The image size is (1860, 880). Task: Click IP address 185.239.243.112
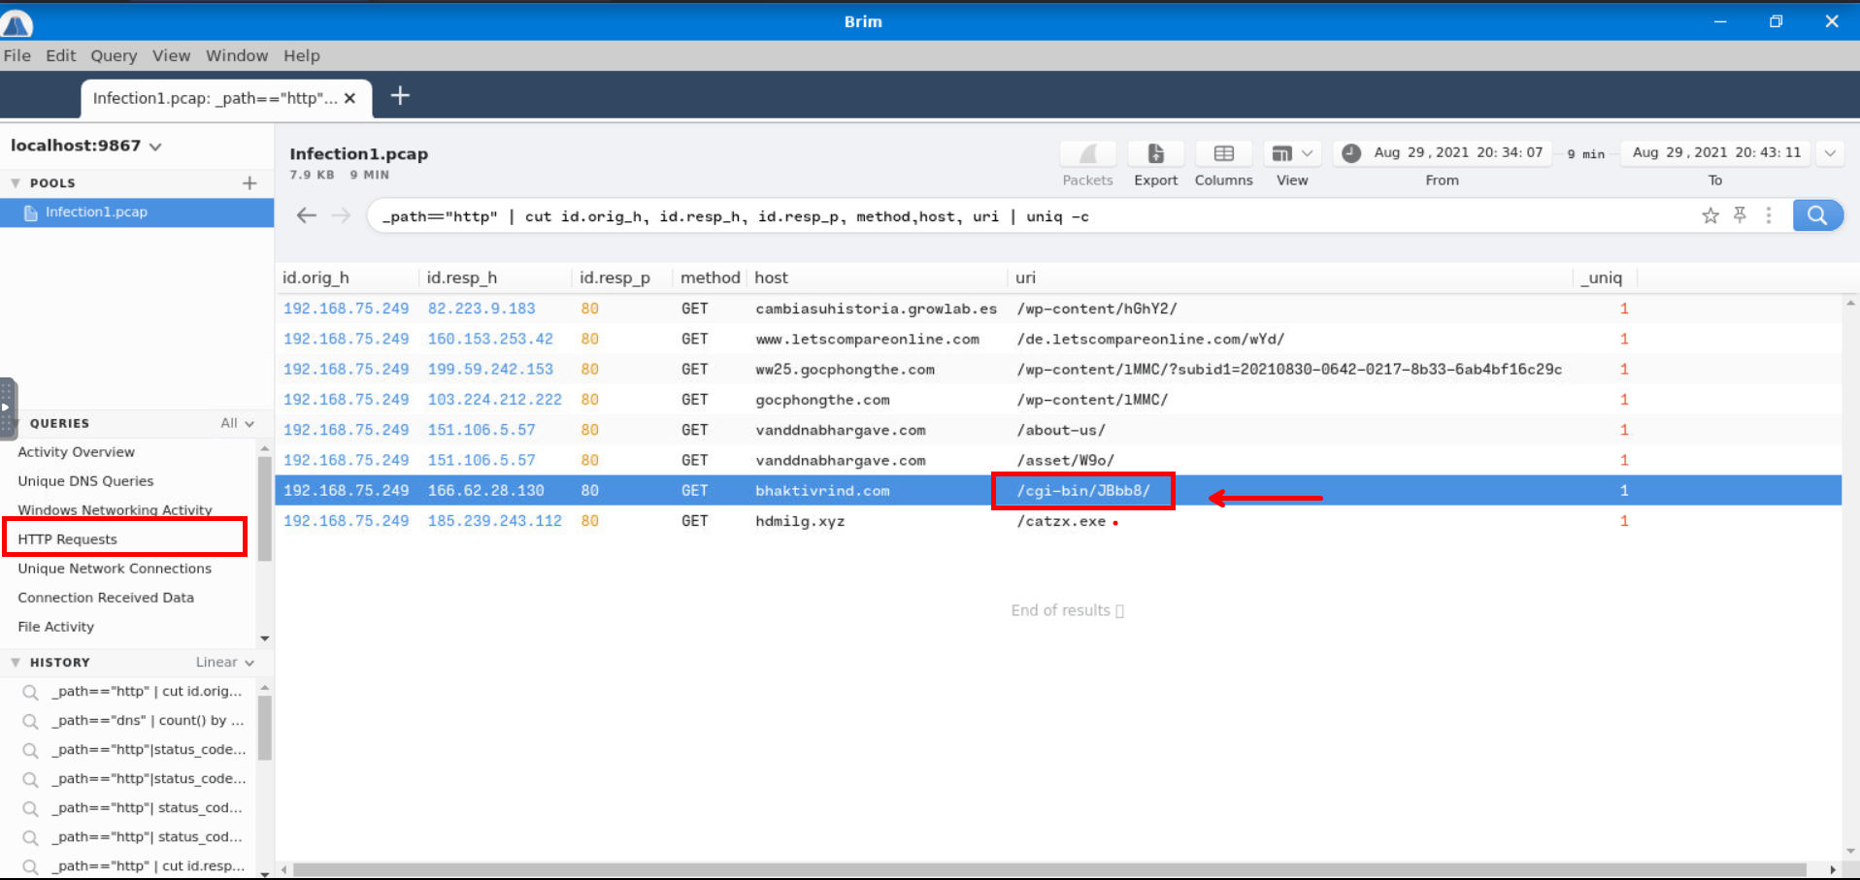pyautogui.click(x=494, y=521)
